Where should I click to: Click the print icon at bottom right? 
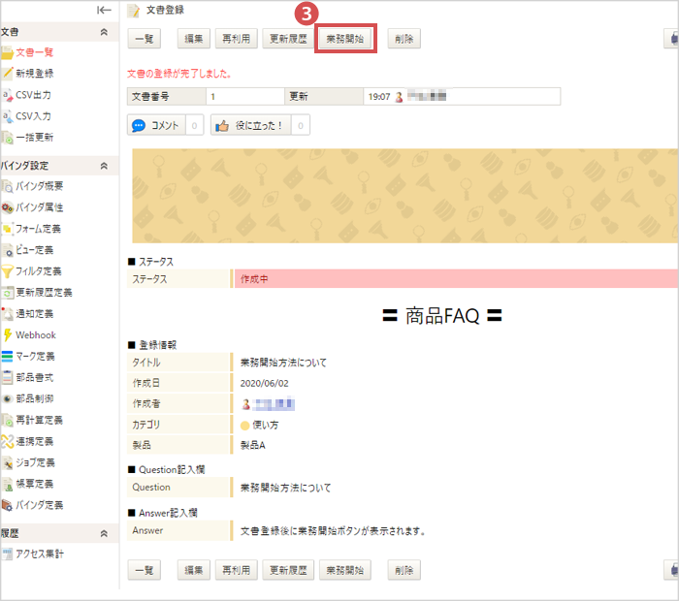673,570
